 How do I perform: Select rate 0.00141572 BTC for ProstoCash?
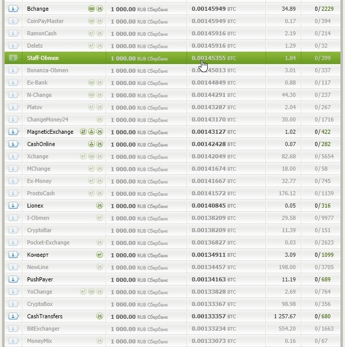[214, 193]
